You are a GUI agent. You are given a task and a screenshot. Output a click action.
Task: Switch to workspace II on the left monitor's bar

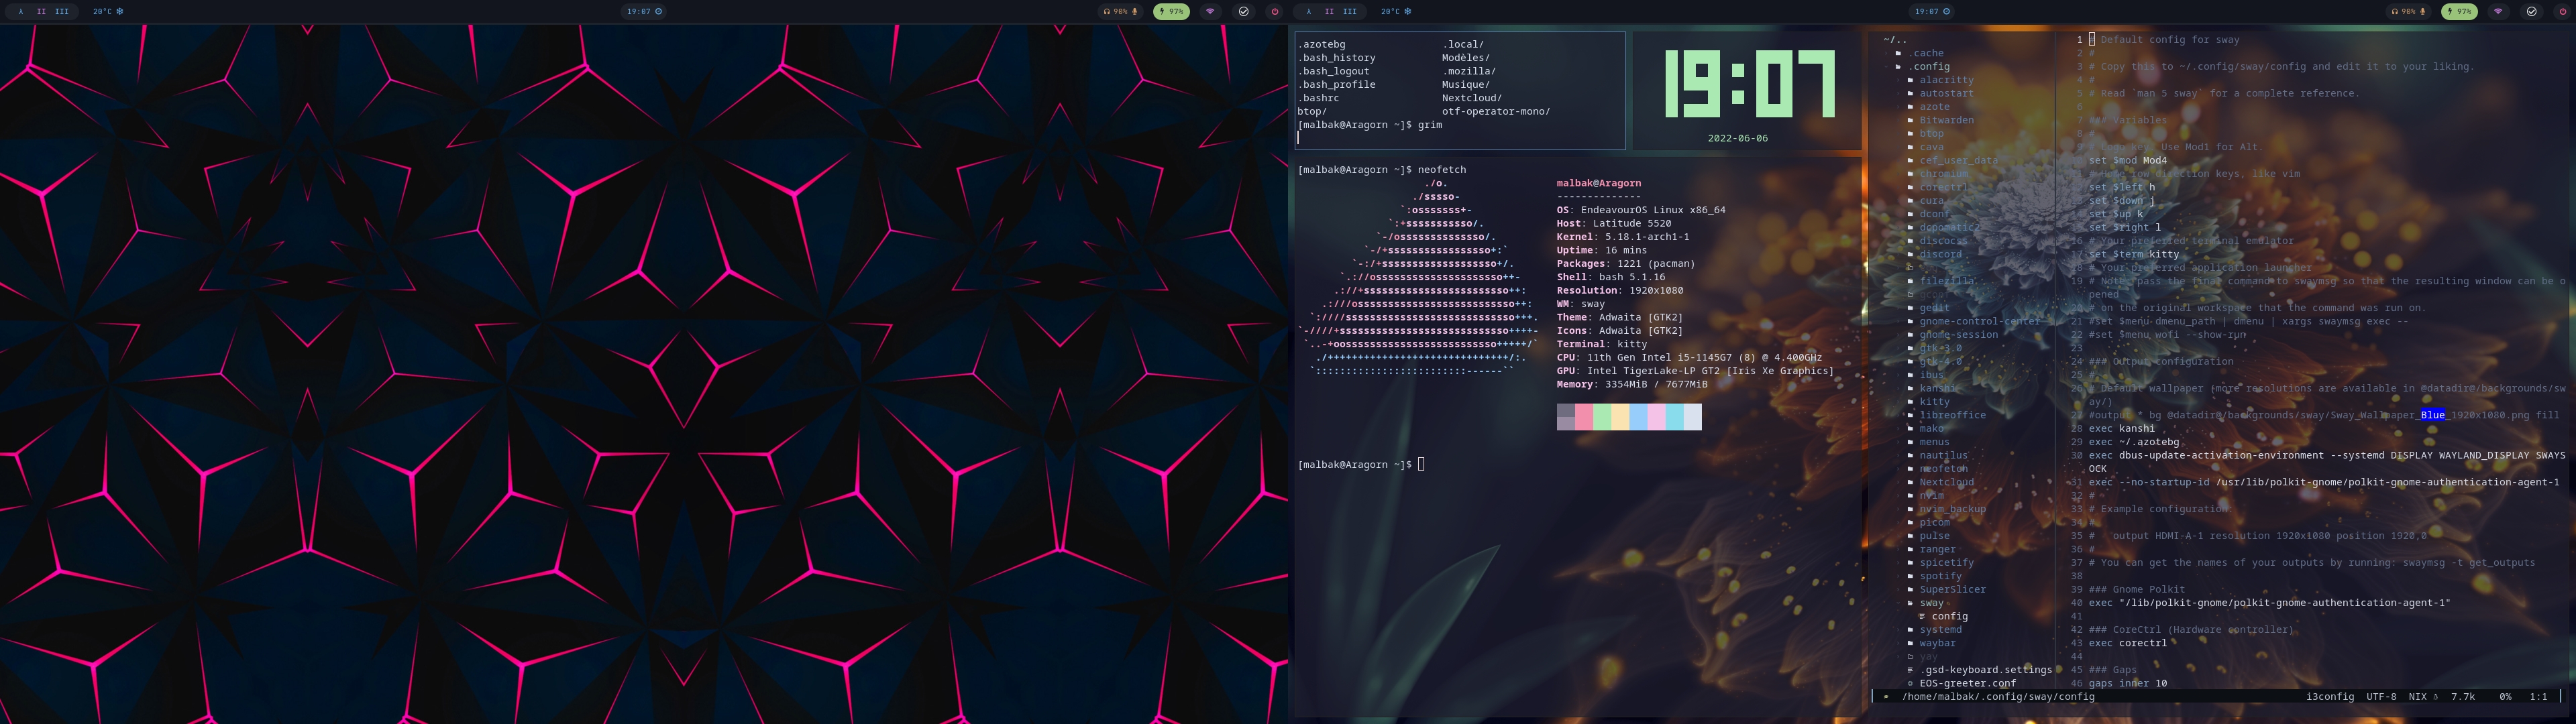41,12
